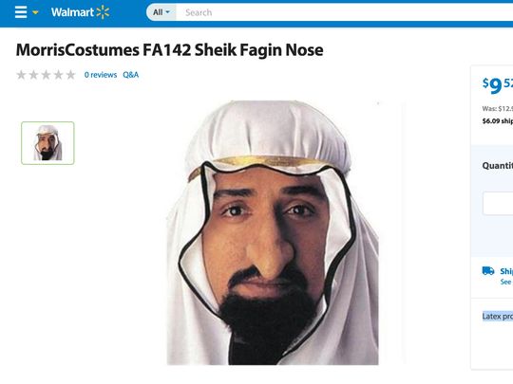The height and width of the screenshot is (384, 513).
Task: Click the shipping truck icon
Action: click(x=488, y=270)
